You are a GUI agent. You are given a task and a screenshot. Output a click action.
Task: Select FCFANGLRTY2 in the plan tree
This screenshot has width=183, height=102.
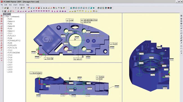point(14,41)
